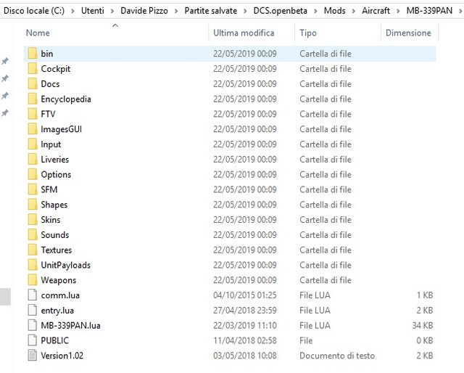
Task: Select the UnitPayloads folder name
Action: tap(66, 265)
